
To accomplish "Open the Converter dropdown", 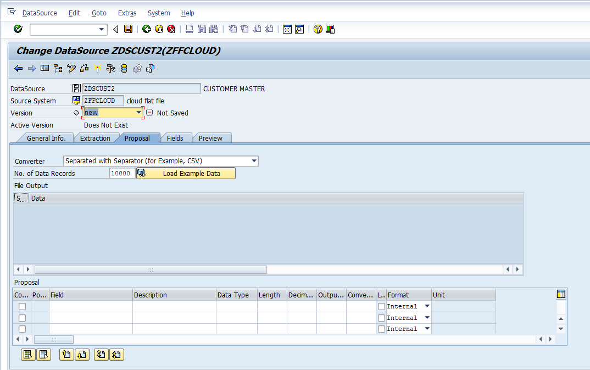I will (254, 161).
